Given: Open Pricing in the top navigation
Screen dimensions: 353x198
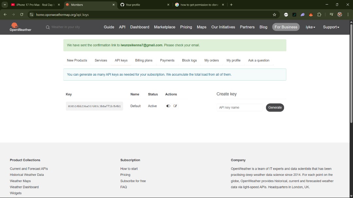Looking at the screenshot, I should pos(186,27).
